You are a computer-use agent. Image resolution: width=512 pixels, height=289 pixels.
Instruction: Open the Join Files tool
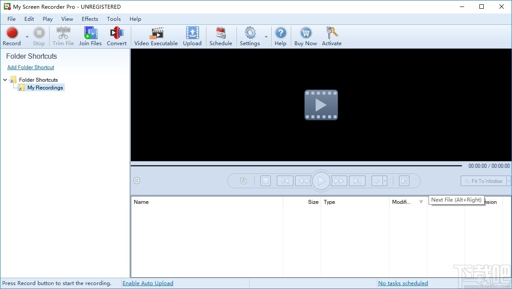90,36
